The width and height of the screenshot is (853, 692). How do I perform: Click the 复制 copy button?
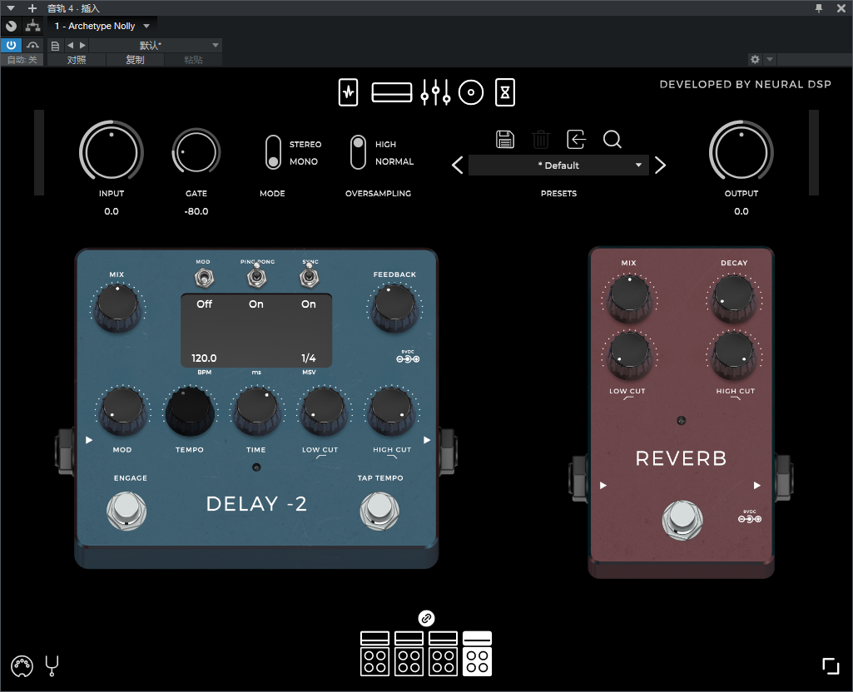[135, 60]
